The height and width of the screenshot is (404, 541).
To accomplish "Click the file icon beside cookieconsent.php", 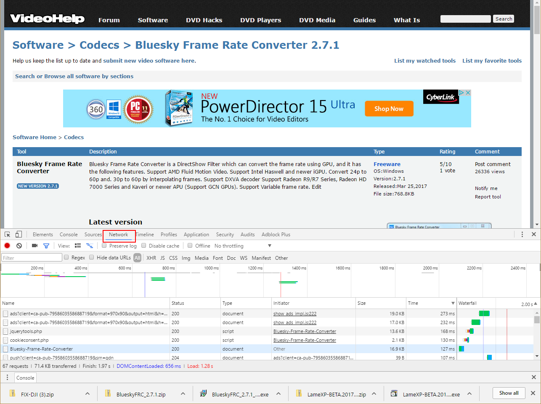I will [5, 340].
